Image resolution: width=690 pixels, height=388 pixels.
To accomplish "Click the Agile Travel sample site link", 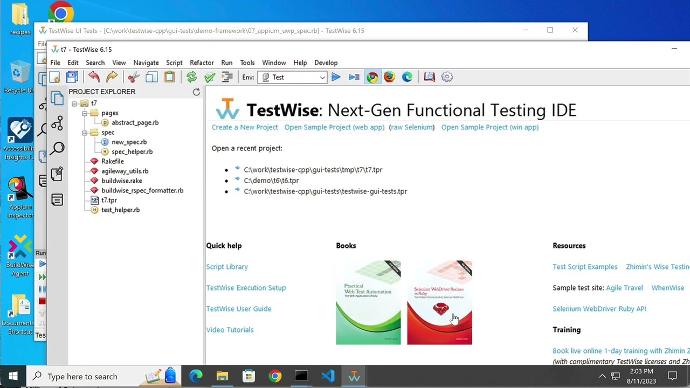I will [x=624, y=288].
